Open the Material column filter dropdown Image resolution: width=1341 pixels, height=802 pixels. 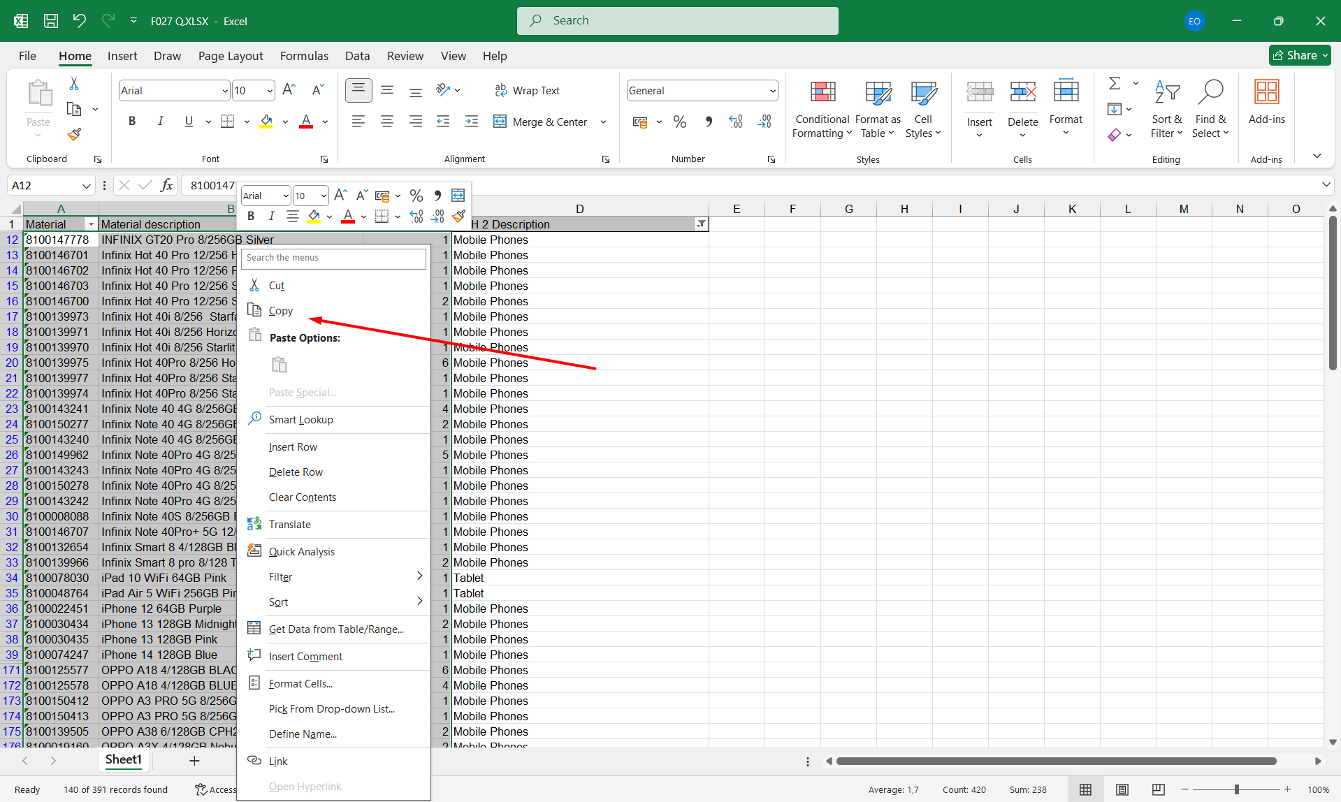pyautogui.click(x=91, y=224)
